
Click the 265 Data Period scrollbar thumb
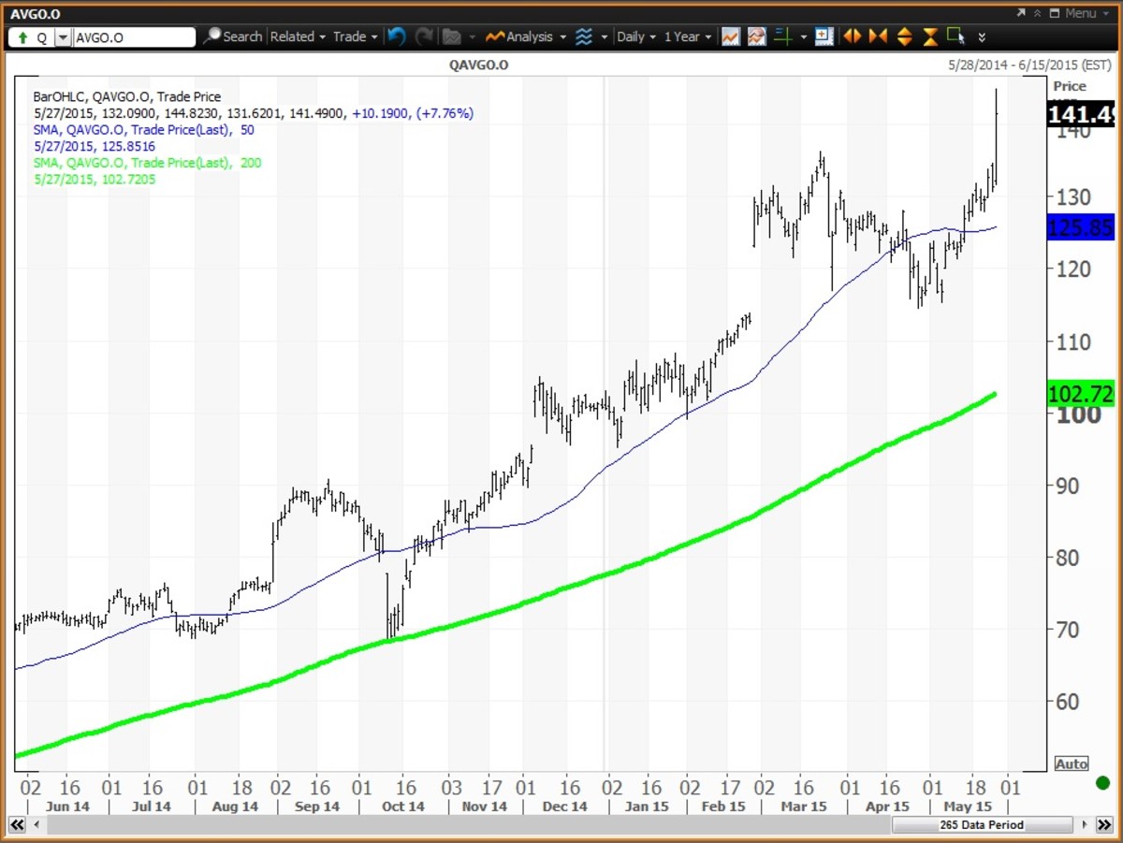tap(981, 825)
